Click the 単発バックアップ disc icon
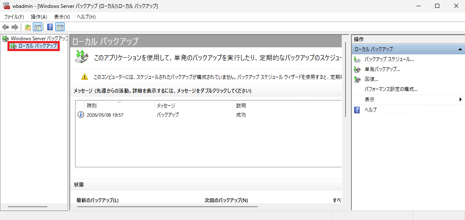The width and height of the screenshot is (465, 220). point(357,69)
